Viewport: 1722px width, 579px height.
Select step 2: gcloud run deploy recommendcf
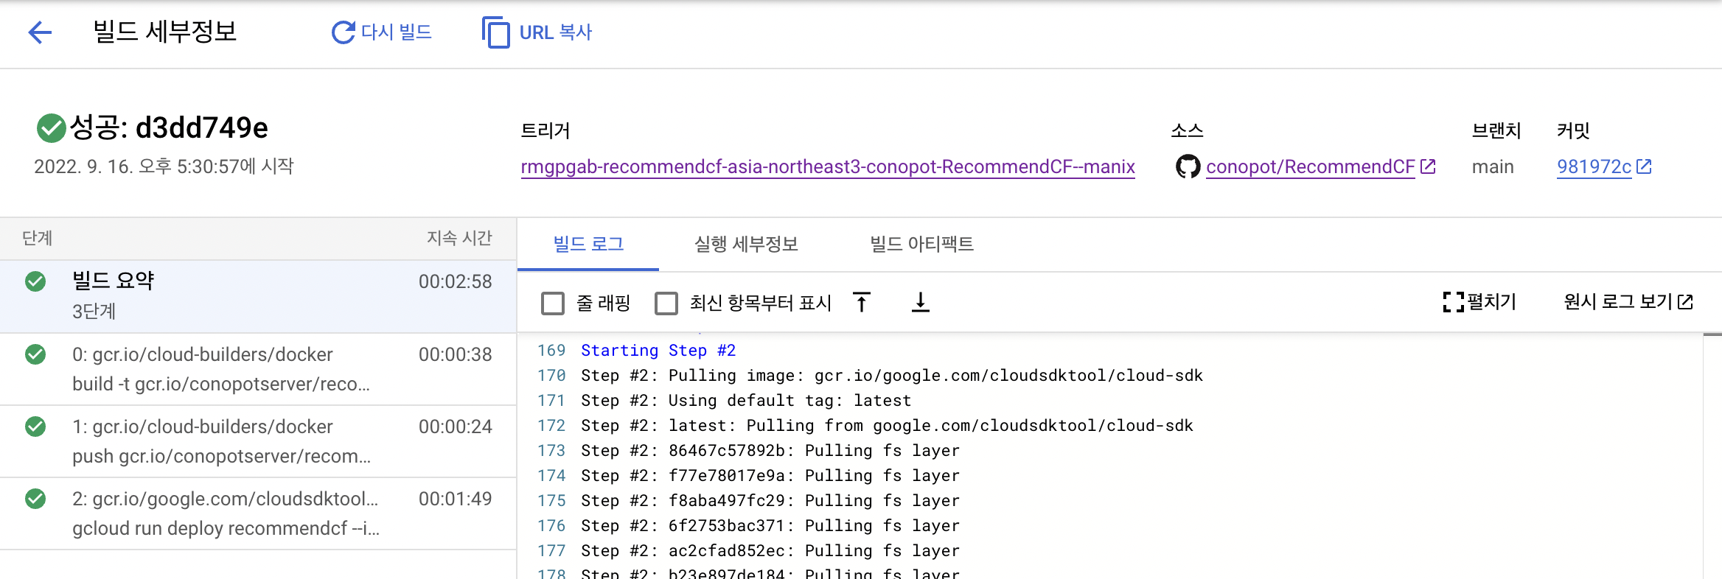coord(258,513)
